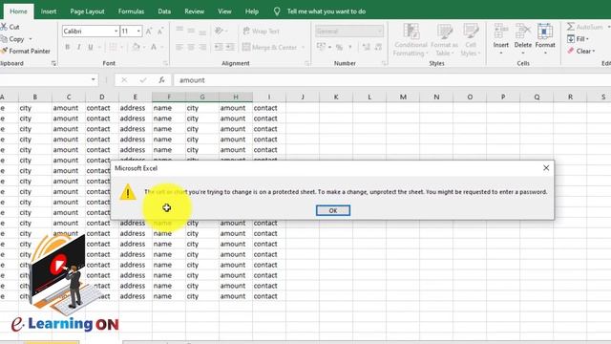
Task: Close the Microsoft Excel warning dialog
Action: coord(546,168)
